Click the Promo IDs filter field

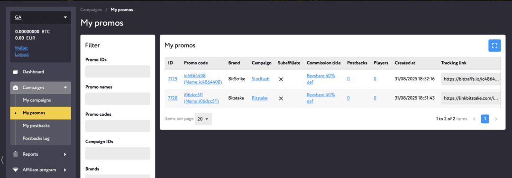click(118, 71)
